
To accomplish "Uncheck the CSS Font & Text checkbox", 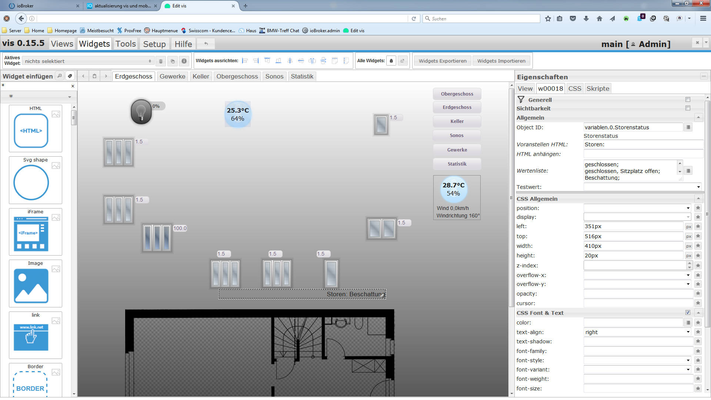I will (688, 313).
